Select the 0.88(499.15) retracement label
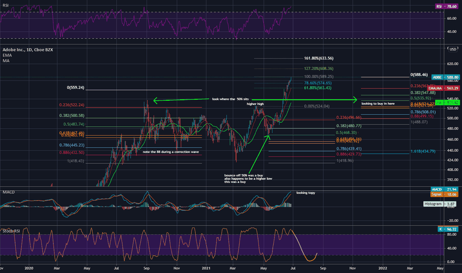 tap(422, 116)
